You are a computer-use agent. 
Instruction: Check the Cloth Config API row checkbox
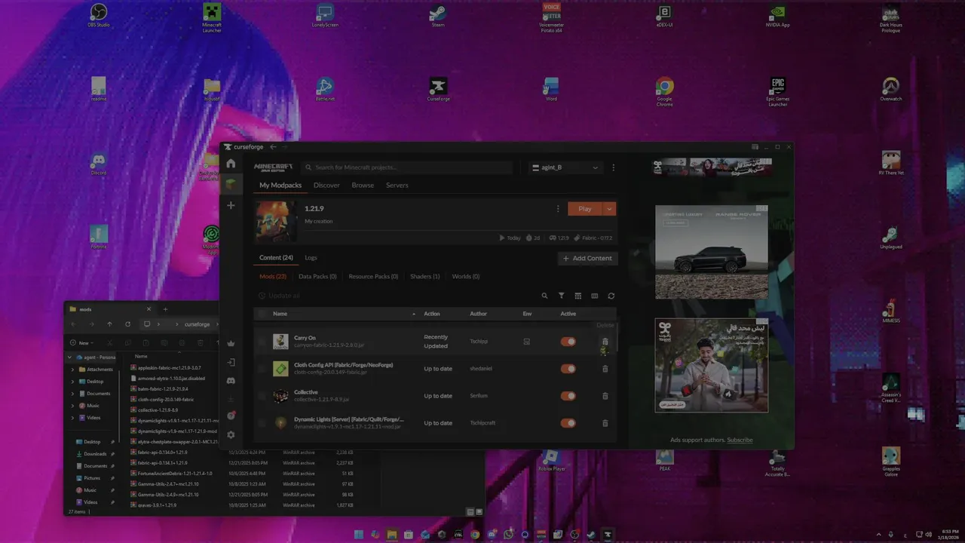pyautogui.click(x=262, y=369)
